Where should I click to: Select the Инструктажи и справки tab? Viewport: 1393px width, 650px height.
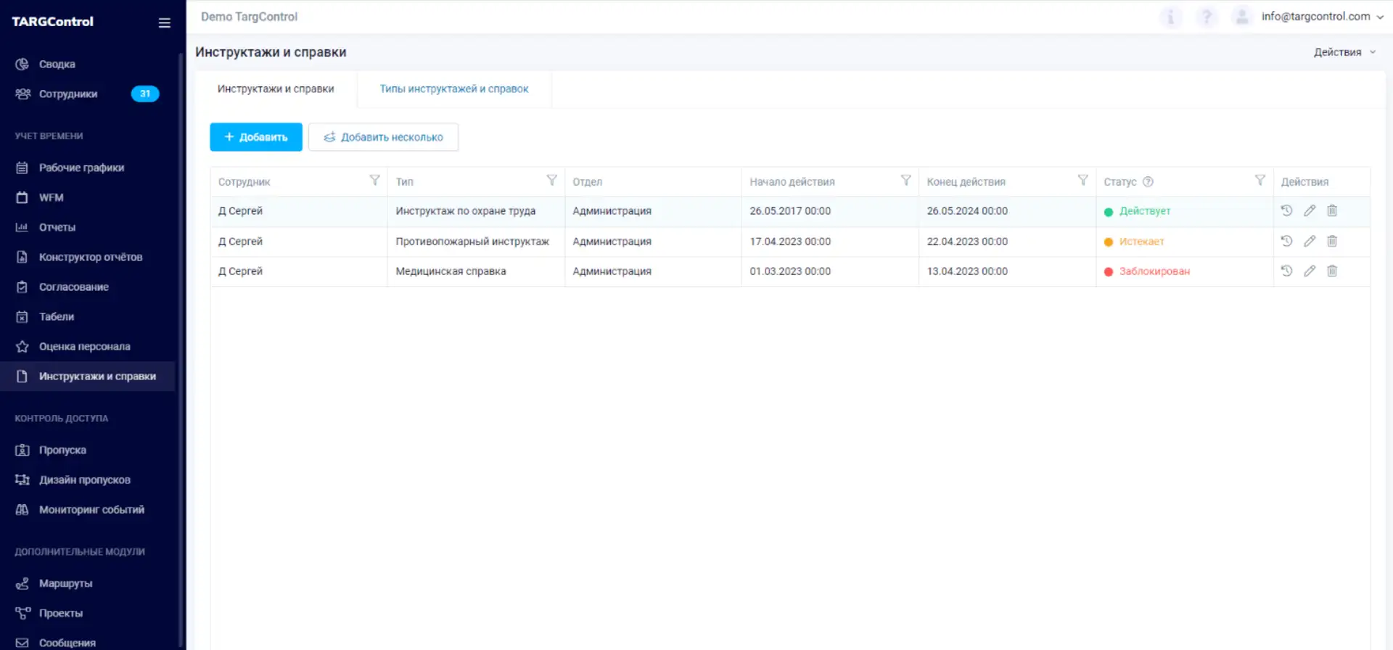[276, 89]
